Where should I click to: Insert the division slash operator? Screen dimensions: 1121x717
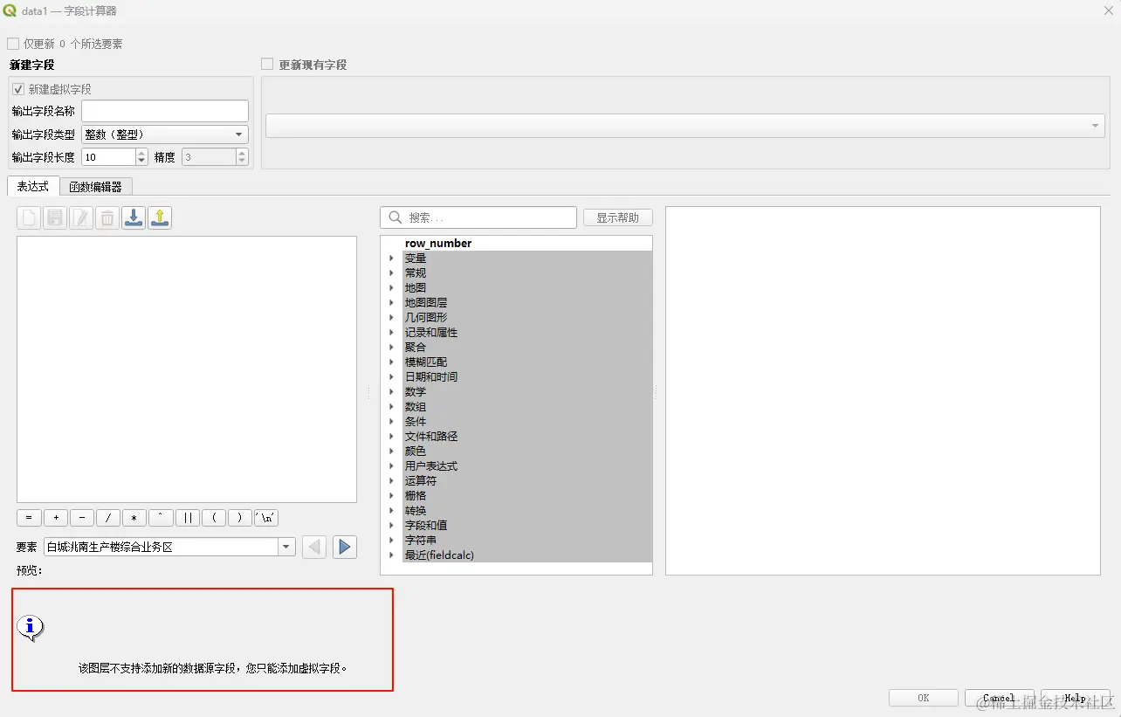pos(108,518)
